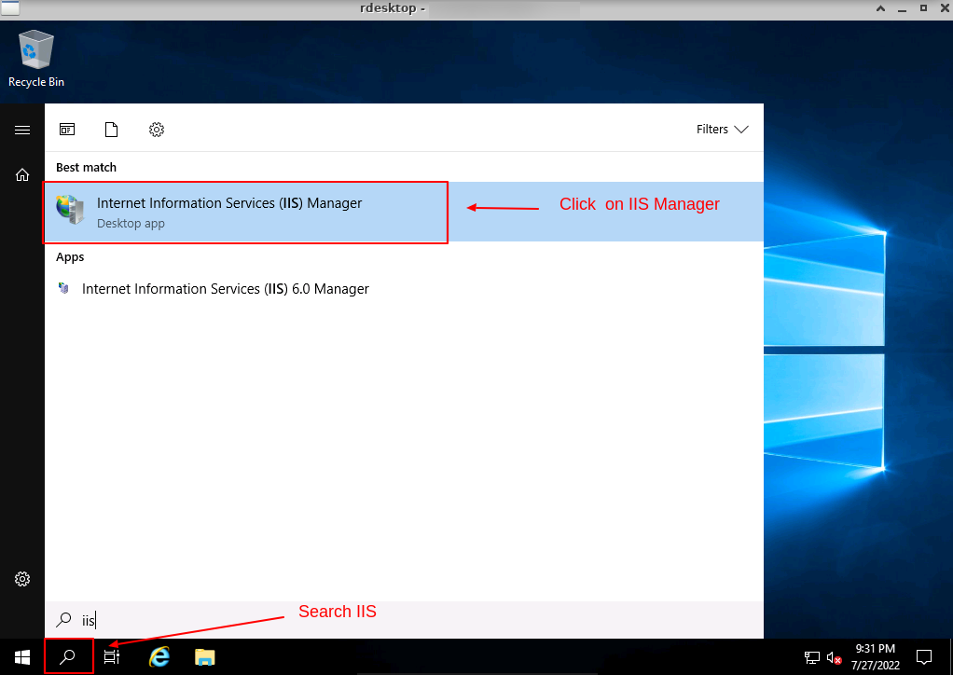
Task: Open the Windows Start button
Action: tap(22, 656)
